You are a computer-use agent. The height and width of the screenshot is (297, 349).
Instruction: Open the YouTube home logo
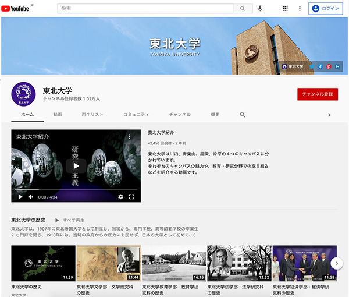[15, 9]
